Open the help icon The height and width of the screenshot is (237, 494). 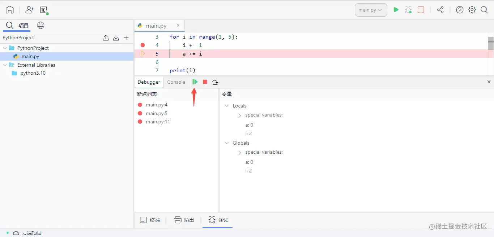point(460,10)
